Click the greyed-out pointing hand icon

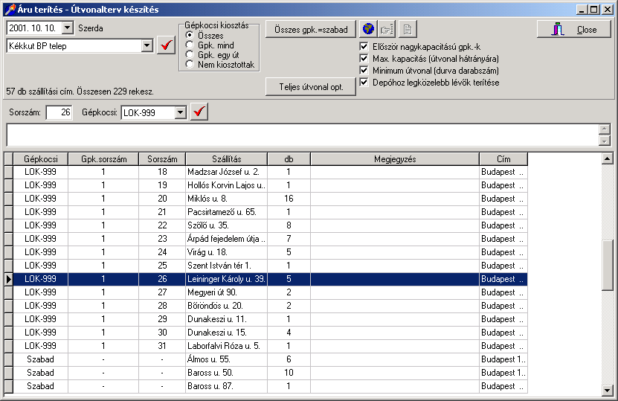point(387,29)
